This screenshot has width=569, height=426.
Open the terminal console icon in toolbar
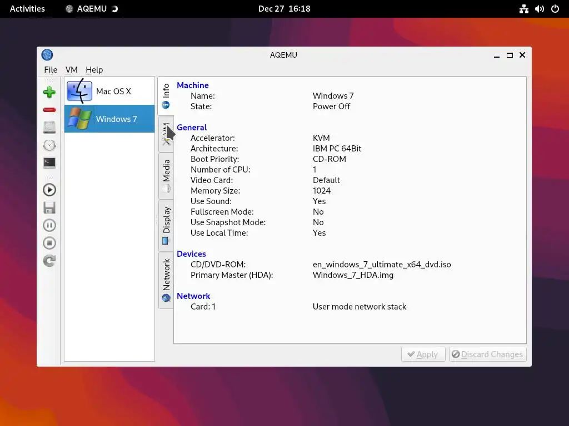coord(49,163)
